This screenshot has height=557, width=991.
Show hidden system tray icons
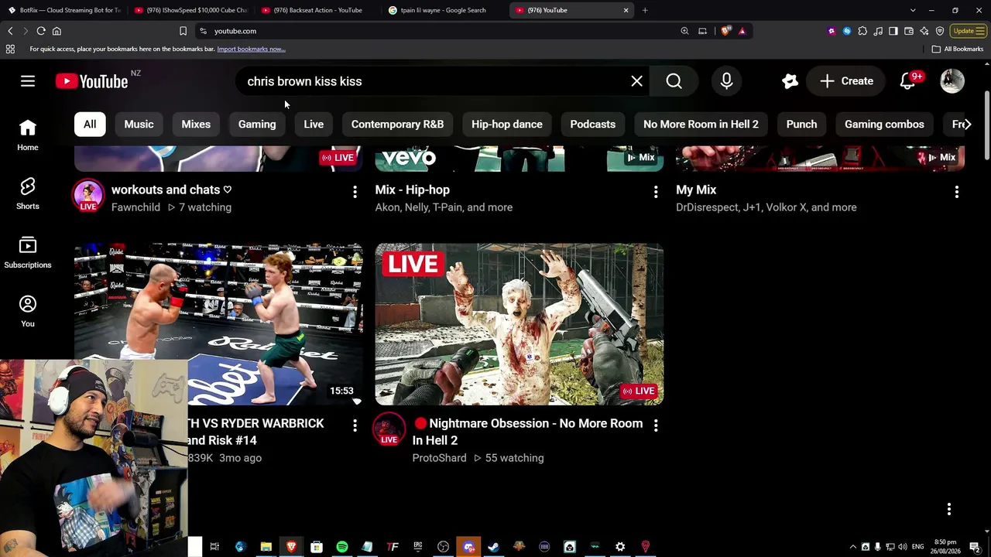[853, 547]
